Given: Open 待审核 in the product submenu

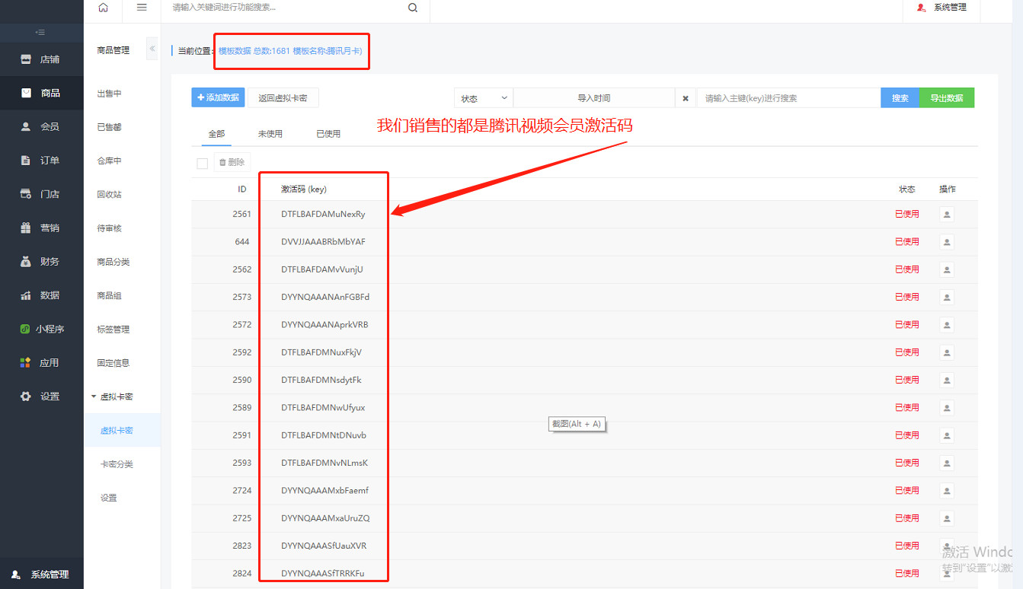Looking at the screenshot, I should click(109, 228).
